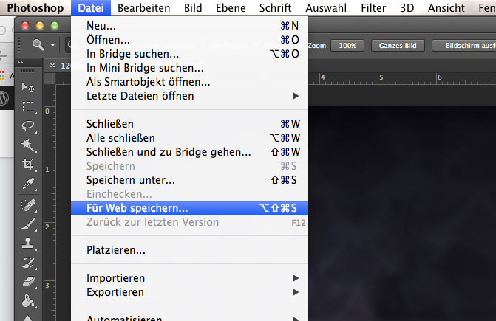Select the Move tool

(x=28, y=87)
